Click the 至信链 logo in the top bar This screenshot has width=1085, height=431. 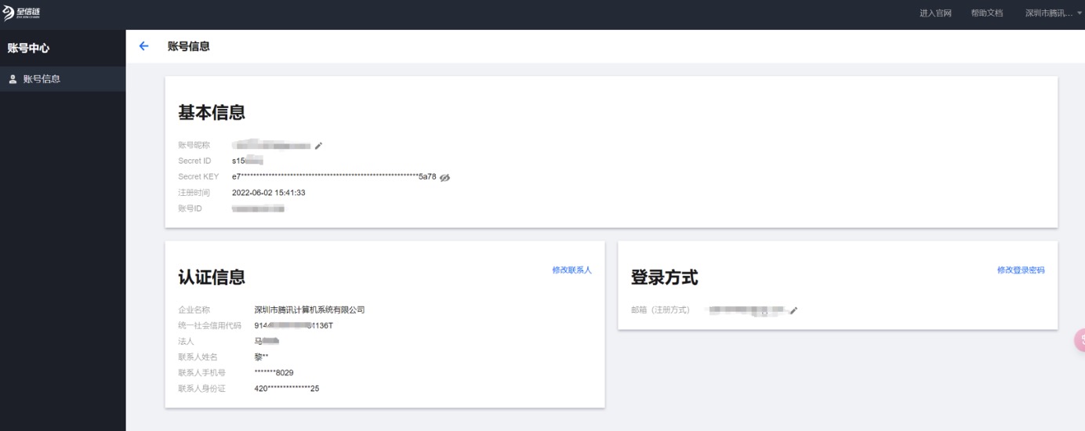(21, 14)
